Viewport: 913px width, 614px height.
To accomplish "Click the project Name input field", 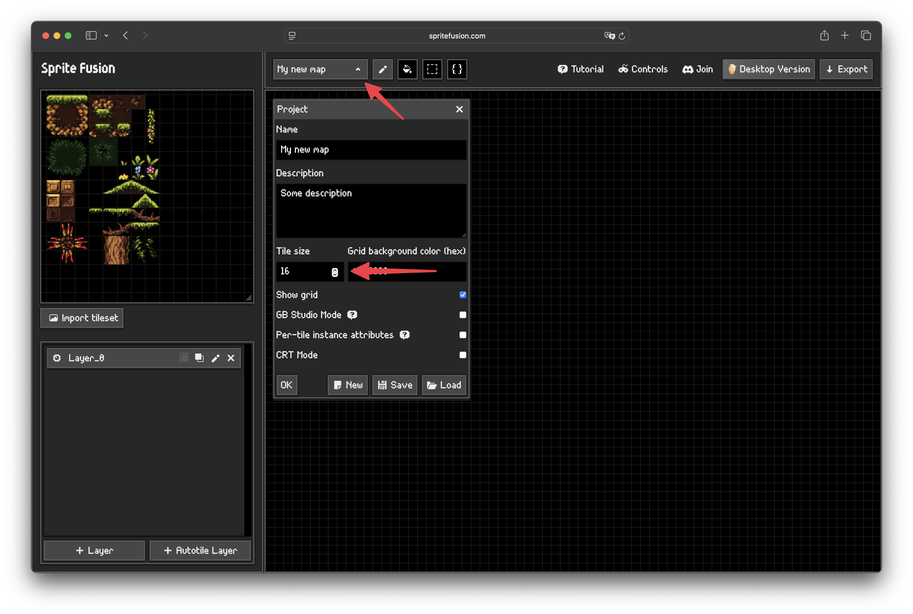I will coord(371,150).
